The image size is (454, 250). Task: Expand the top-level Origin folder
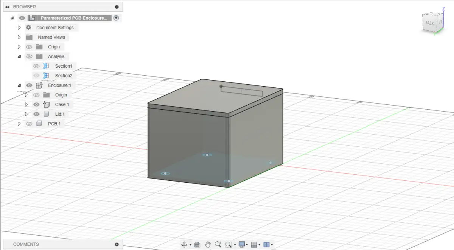coord(19,47)
